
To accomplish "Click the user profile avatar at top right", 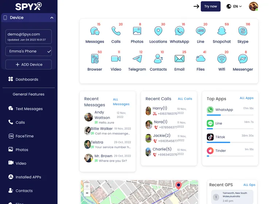I will tap(253, 7).
